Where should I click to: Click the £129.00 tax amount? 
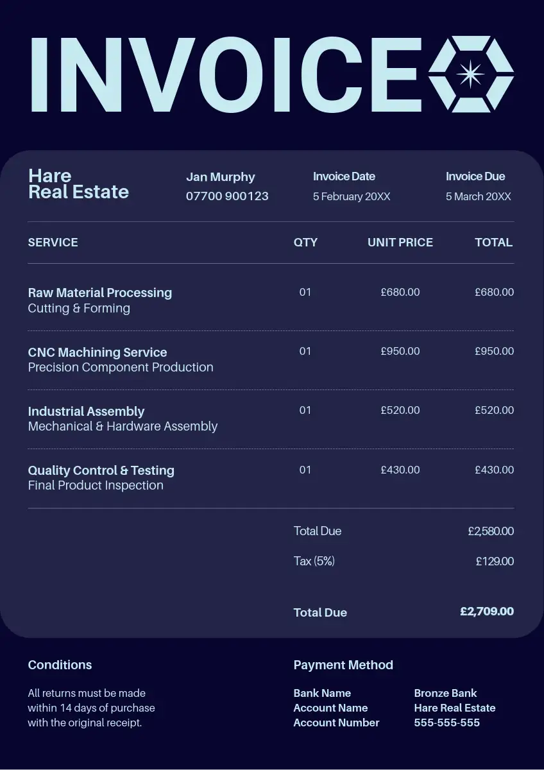[x=495, y=561]
